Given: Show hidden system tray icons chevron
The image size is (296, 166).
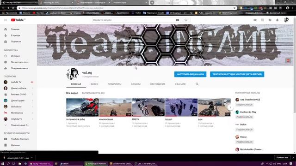Looking at the screenshot, I should (267, 164).
